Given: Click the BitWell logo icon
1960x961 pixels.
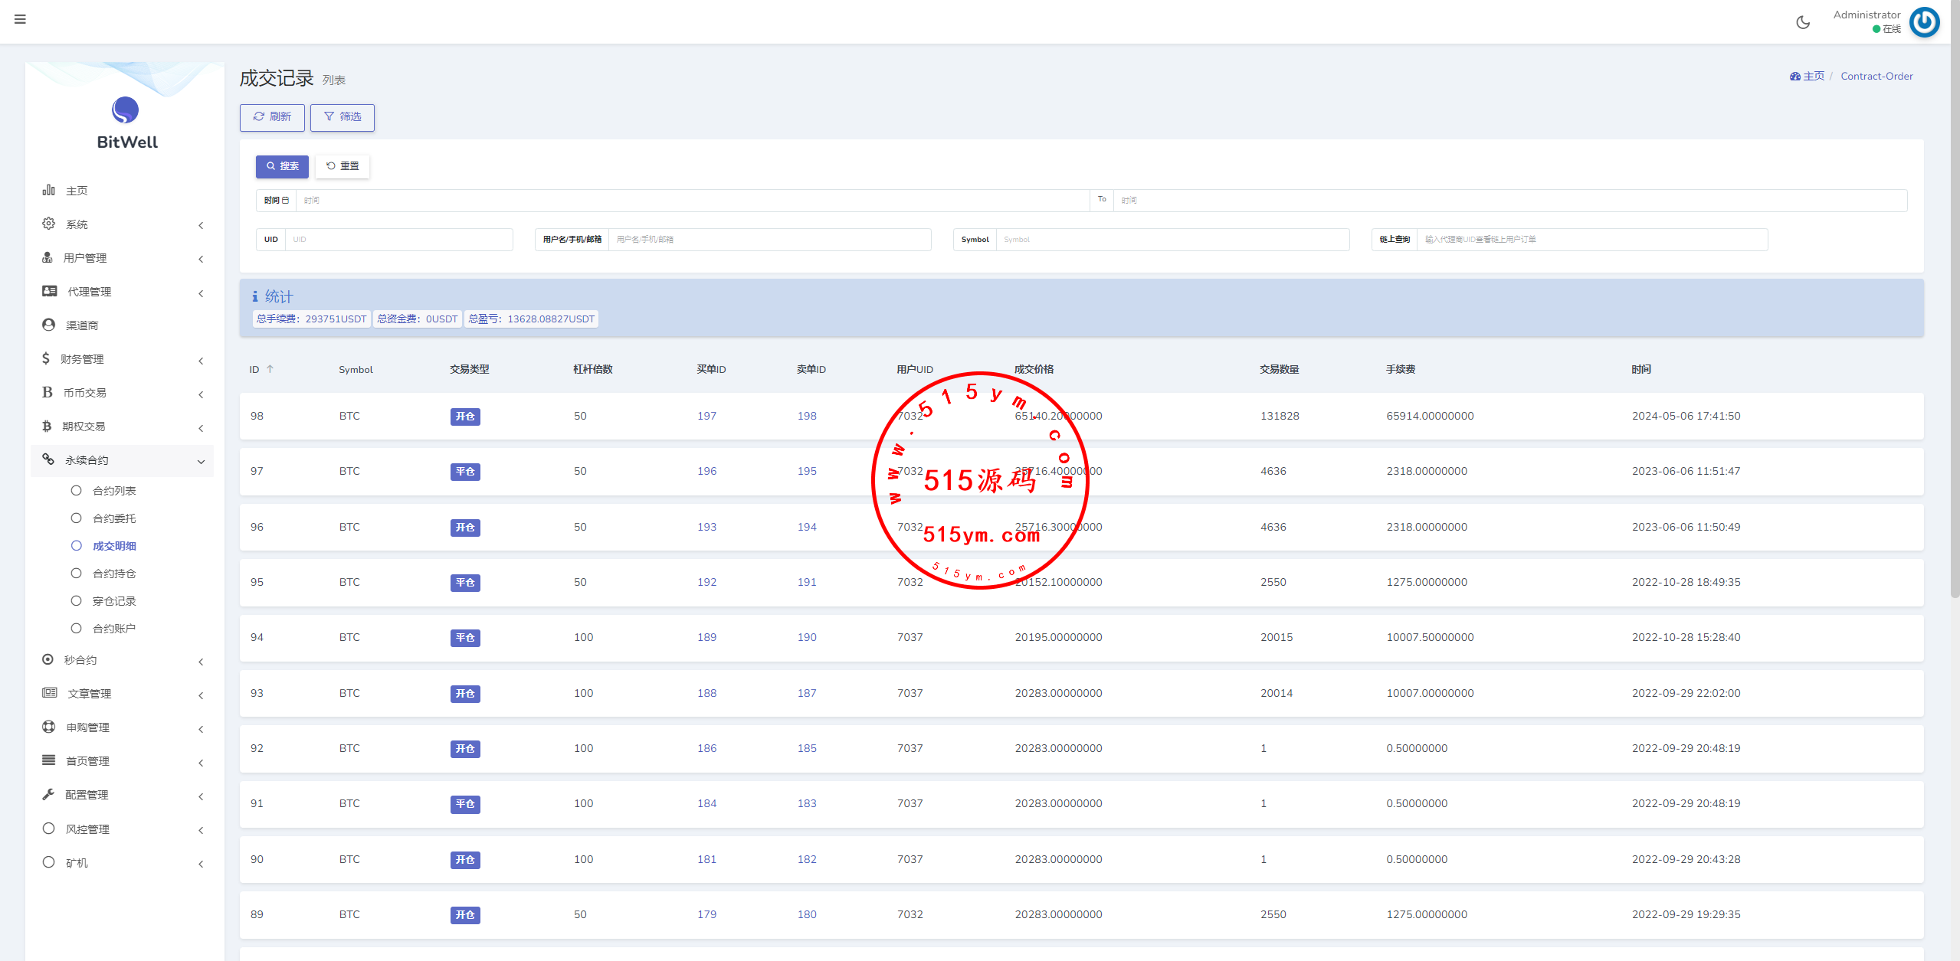Looking at the screenshot, I should pos(125,110).
